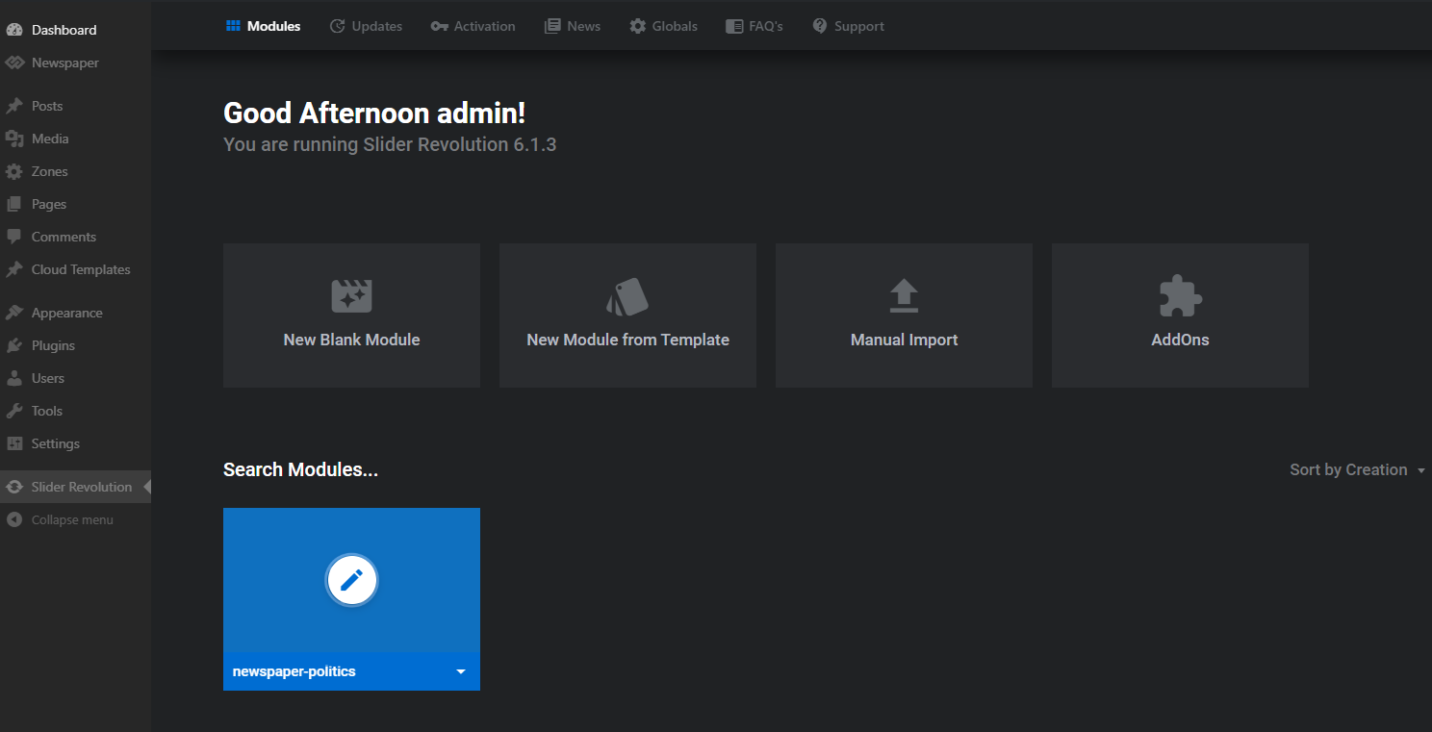Click the Globals gear icon
Screen dimensions: 1432x732
point(638,26)
